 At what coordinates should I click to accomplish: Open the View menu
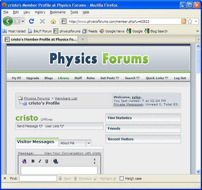(x=27, y=12)
